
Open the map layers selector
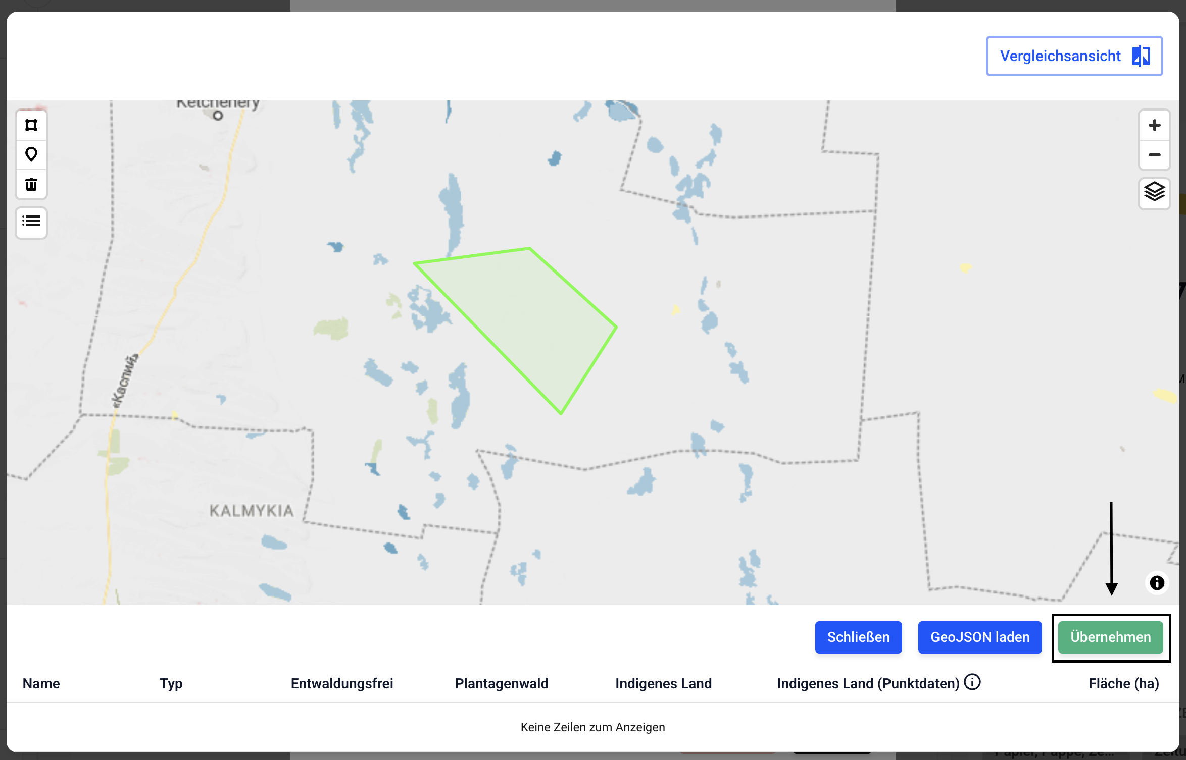1154,192
